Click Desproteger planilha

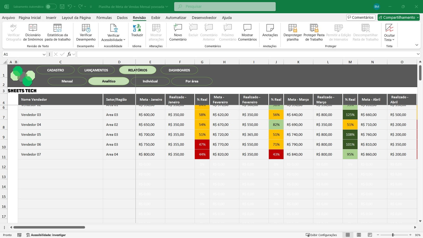click(x=293, y=32)
